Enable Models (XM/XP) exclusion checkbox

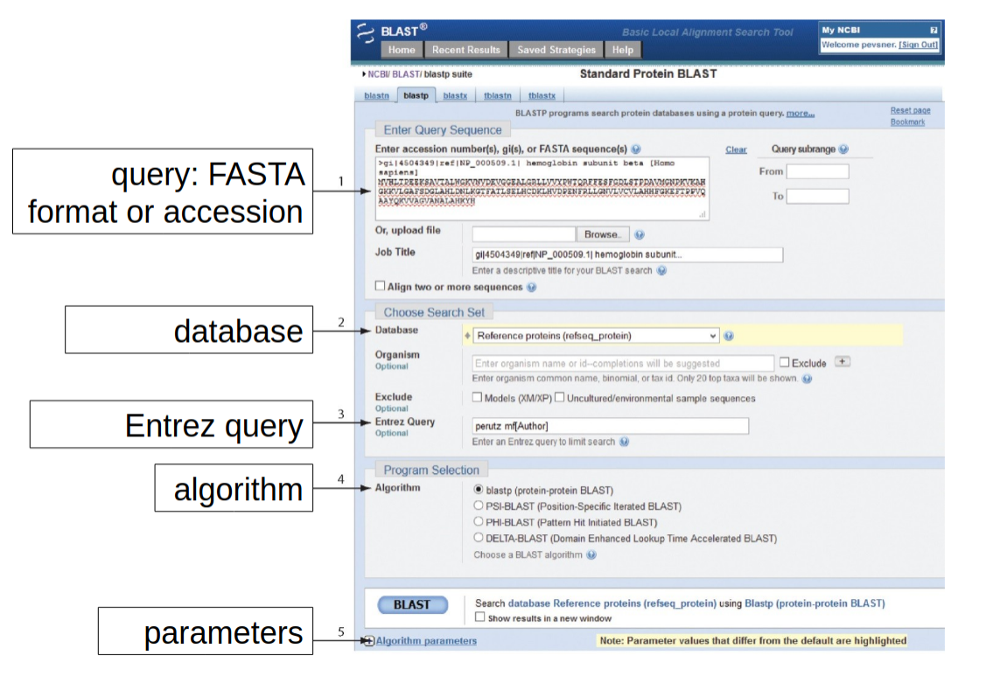coord(478,397)
